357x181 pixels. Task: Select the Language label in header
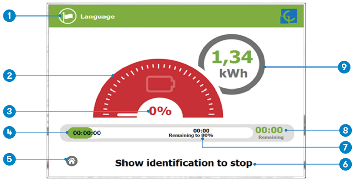pyautogui.click(x=97, y=17)
